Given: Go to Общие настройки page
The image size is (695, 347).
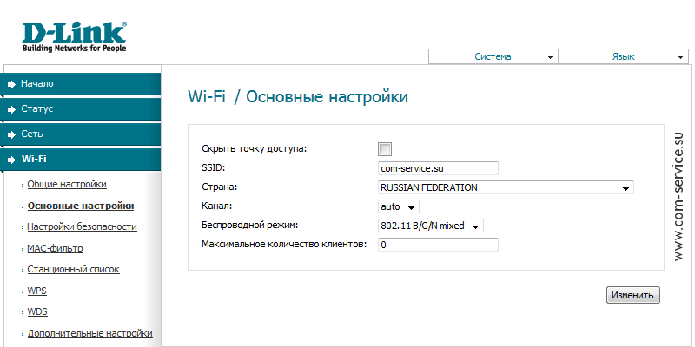Looking at the screenshot, I should click(67, 184).
